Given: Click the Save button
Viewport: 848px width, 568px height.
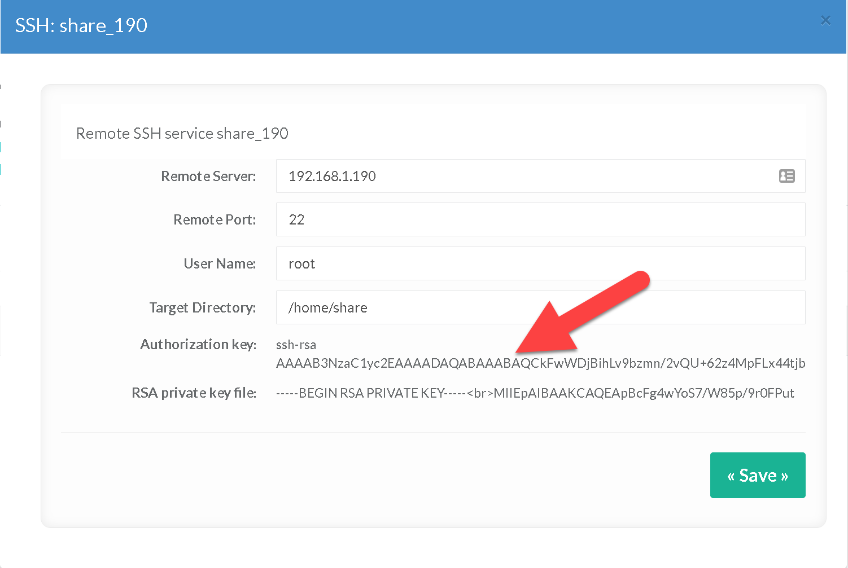Looking at the screenshot, I should pyautogui.click(x=757, y=475).
